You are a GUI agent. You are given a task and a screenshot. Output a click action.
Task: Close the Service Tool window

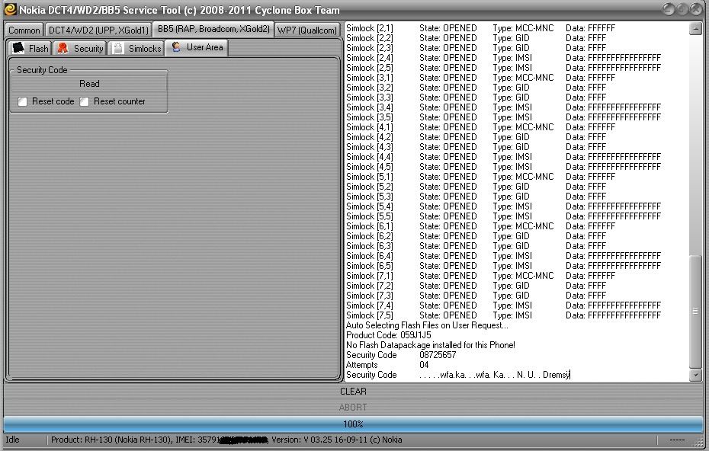[698, 9]
